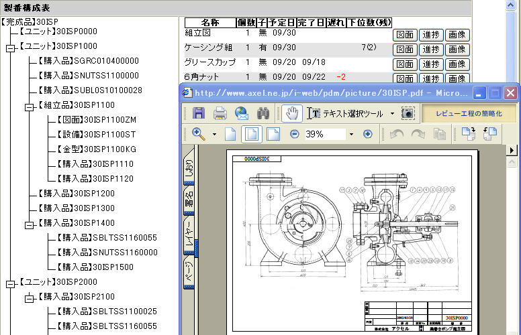Select tree item 【購入品】SNUTSS1100000

pyautogui.click(x=88, y=75)
